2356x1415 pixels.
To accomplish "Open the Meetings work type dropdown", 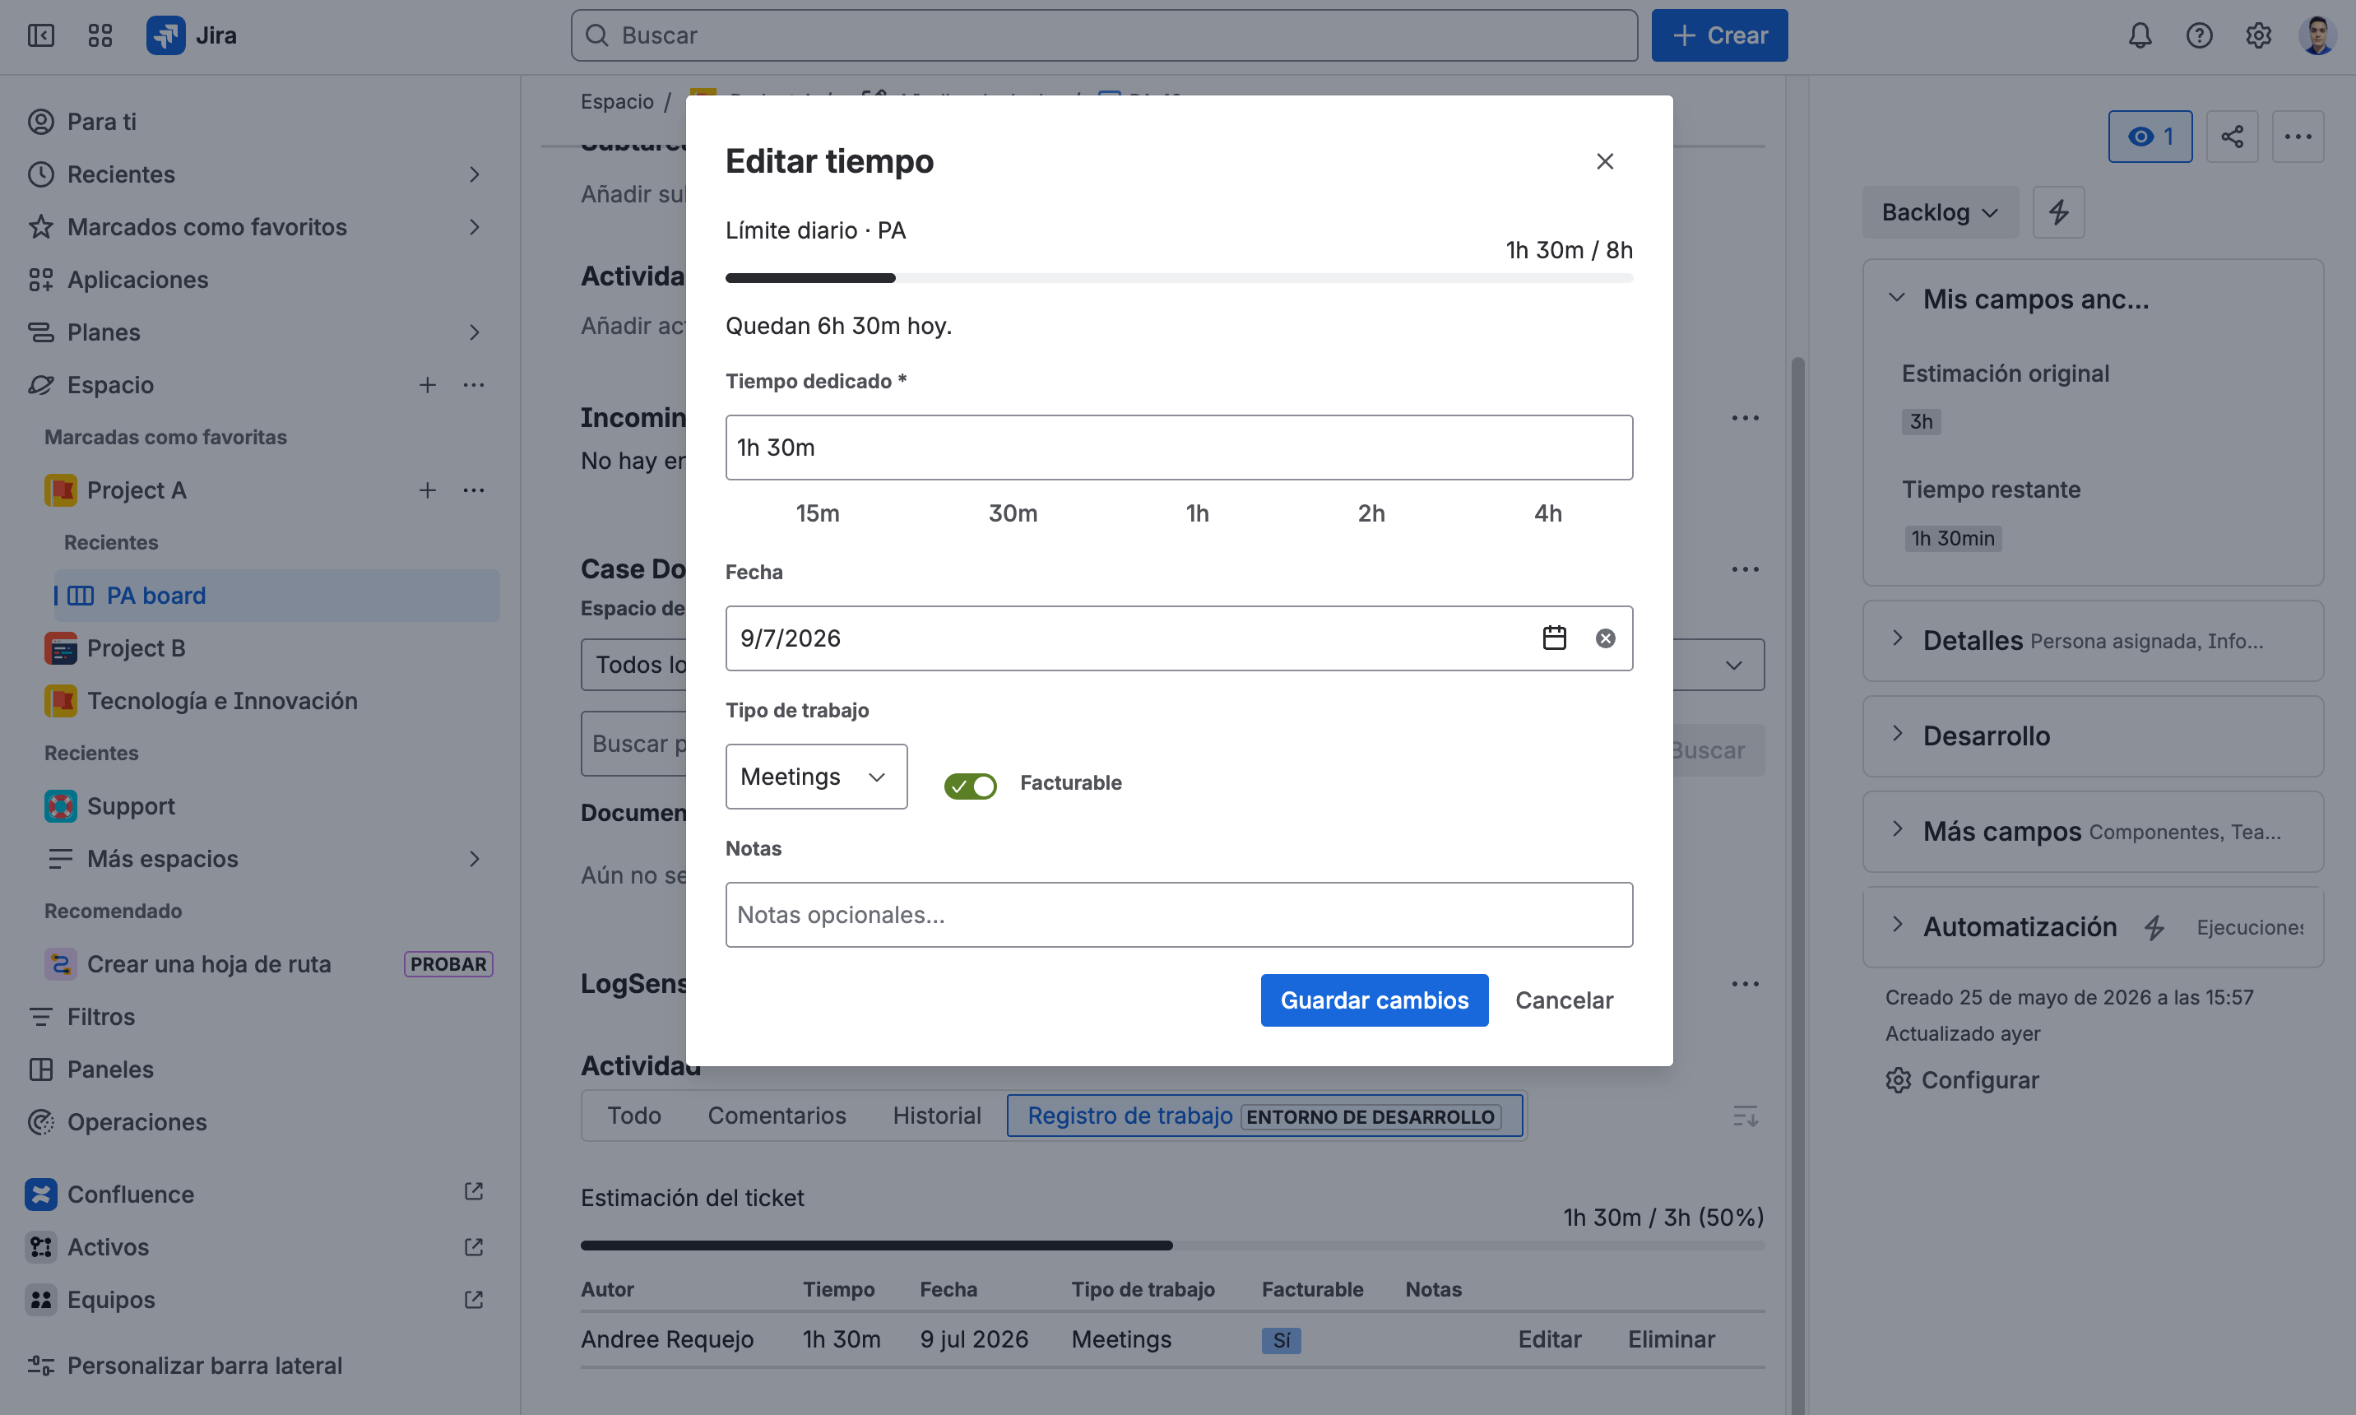I will point(816,776).
